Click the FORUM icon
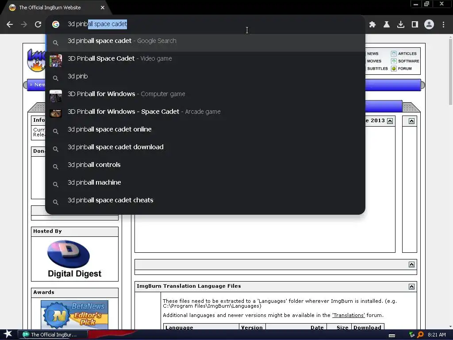Image resolution: width=453 pixels, height=340 pixels. [394, 69]
